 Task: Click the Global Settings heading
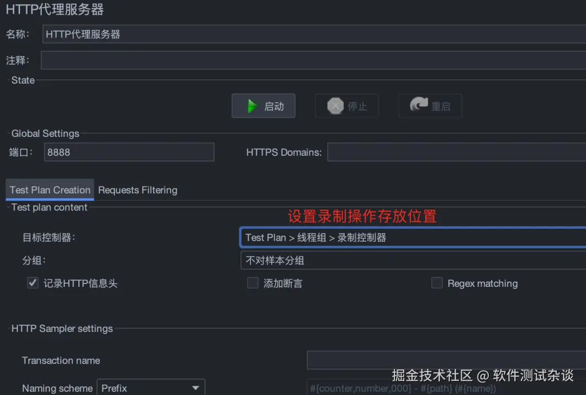click(45, 133)
